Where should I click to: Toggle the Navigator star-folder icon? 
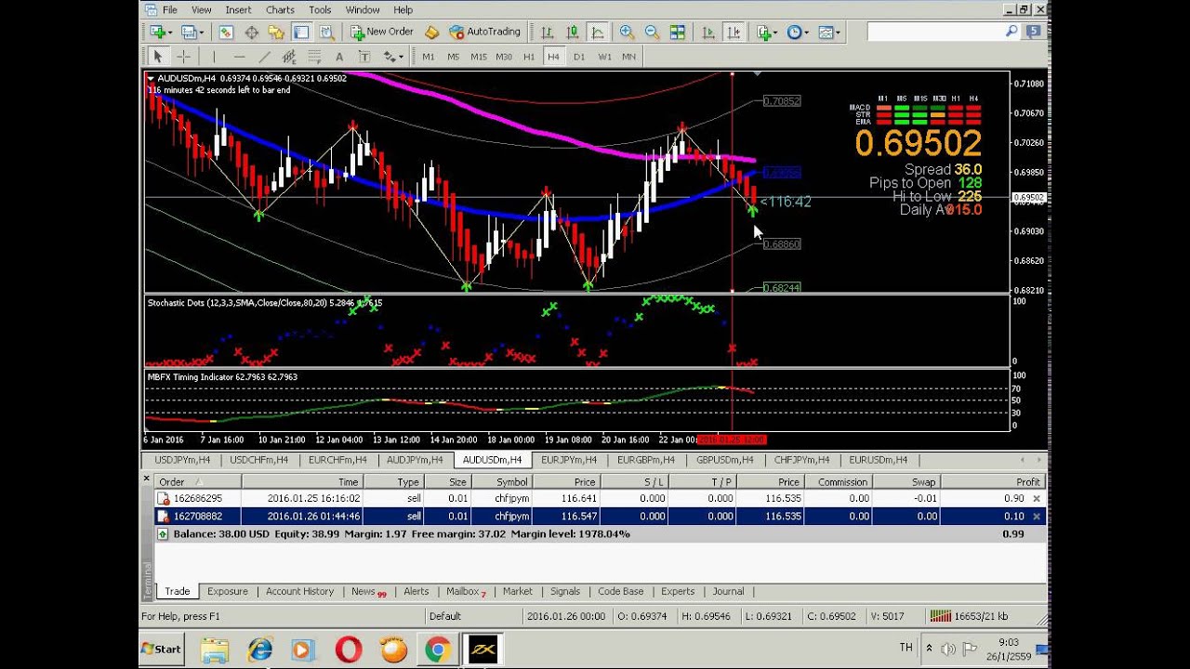point(276,32)
